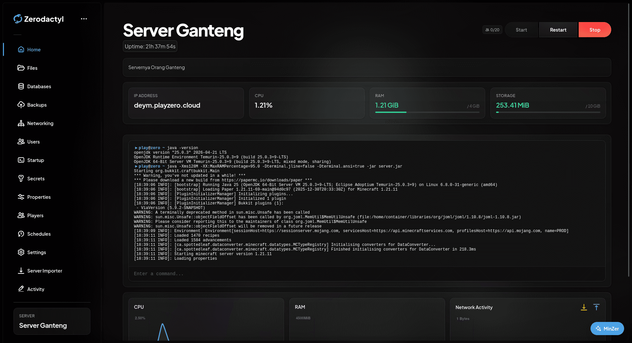Image resolution: width=632 pixels, height=343 pixels.
Task: Click the Network Activity download arrow icon
Action: click(x=584, y=307)
